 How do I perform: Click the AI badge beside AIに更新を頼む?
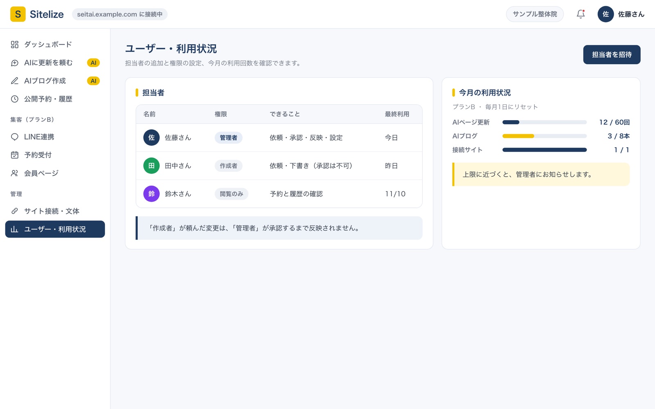click(x=93, y=63)
